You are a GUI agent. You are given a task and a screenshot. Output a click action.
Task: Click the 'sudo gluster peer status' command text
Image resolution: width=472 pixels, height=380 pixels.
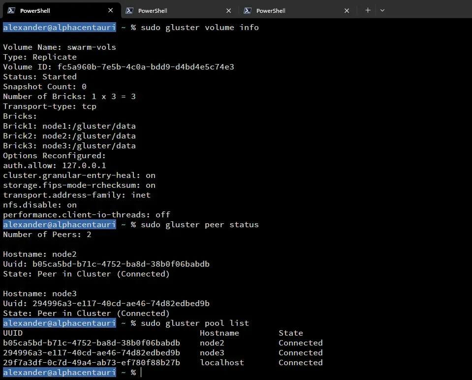(199, 225)
